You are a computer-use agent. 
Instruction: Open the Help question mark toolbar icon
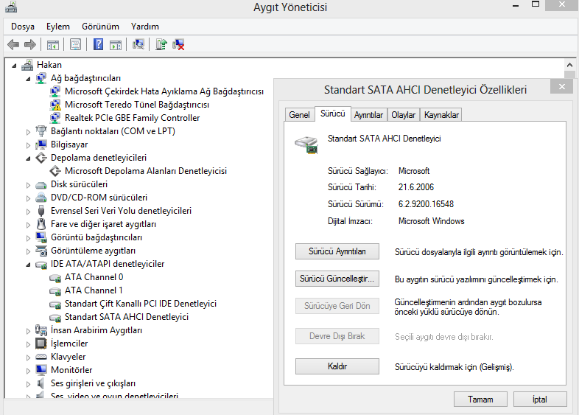[x=98, y=45]
